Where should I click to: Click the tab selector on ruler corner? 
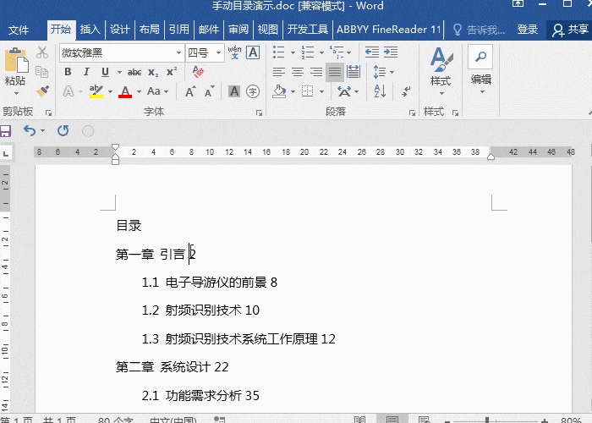coord(6,153)
